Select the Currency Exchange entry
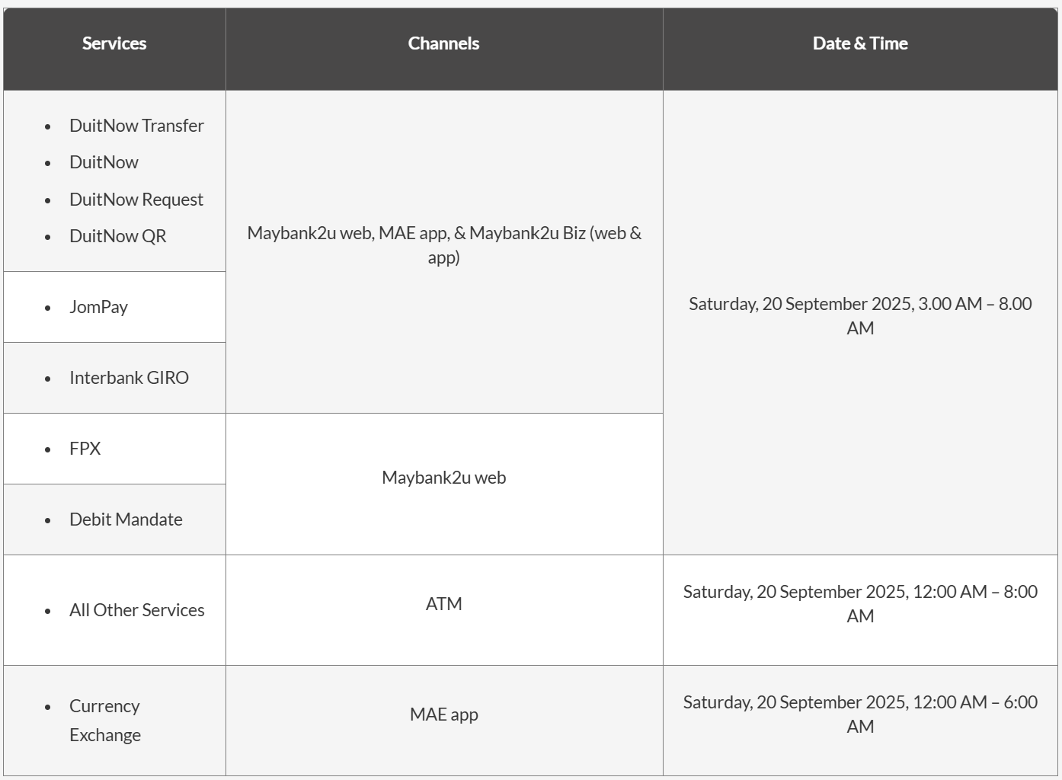This screenshot has height=780, width=1062. 105,721
